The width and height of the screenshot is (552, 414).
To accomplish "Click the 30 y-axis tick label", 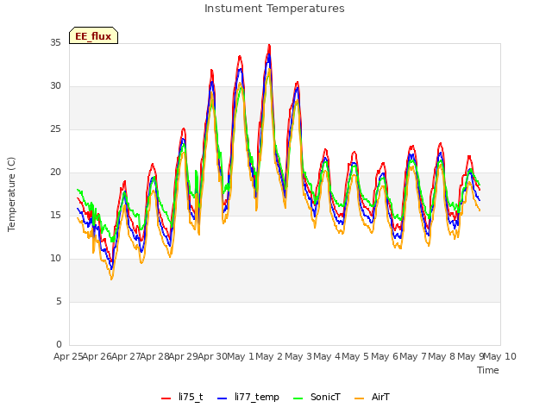I will point(55,86).
